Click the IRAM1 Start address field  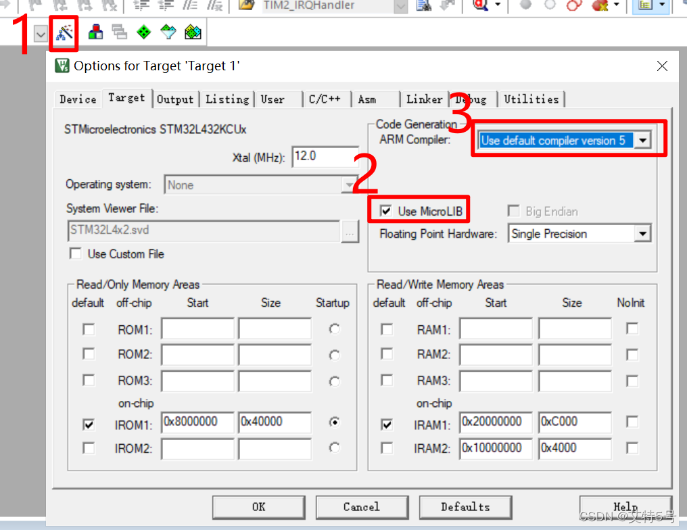pos(496,423)
